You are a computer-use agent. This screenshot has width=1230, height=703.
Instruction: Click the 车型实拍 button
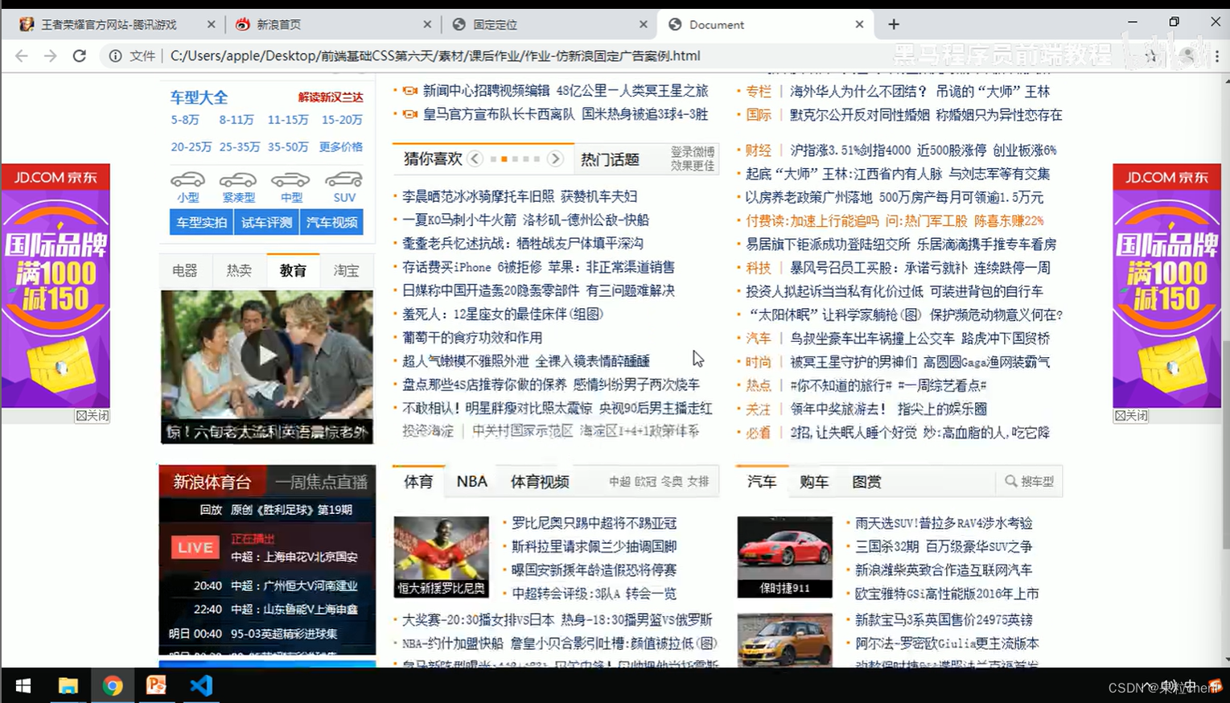click(201, 222)
